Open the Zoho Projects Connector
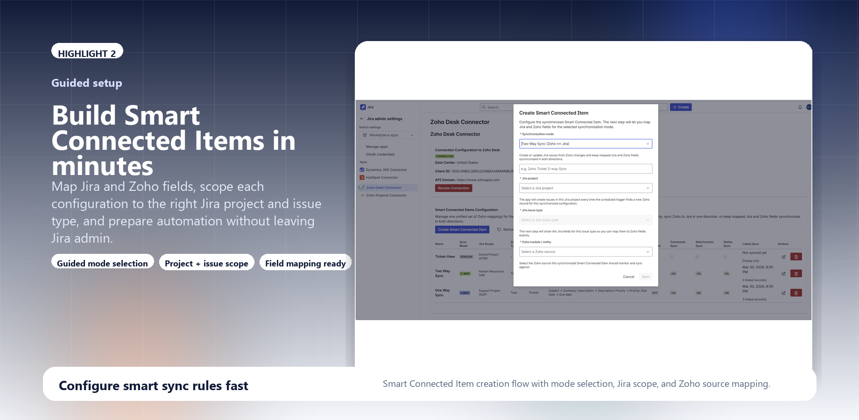 tap(386, 195)
